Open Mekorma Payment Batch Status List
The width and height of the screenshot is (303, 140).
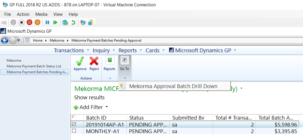click(34, 66)
